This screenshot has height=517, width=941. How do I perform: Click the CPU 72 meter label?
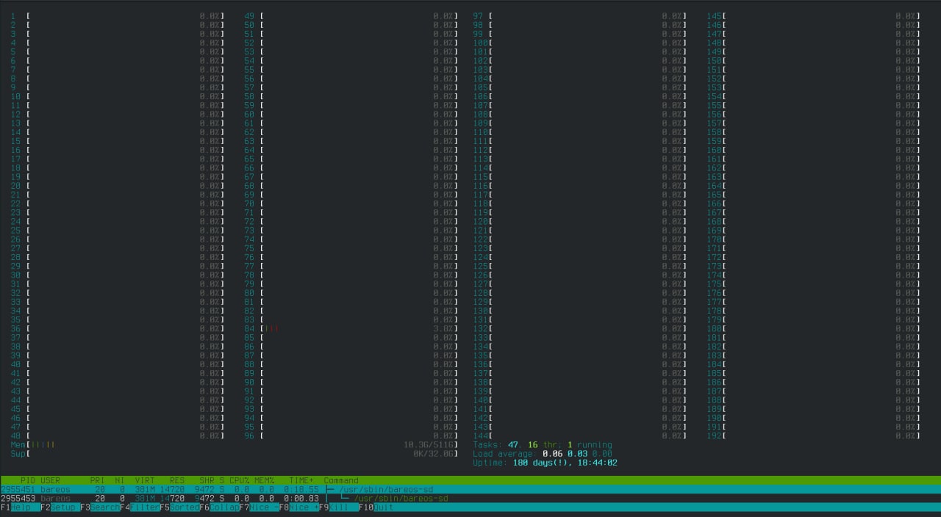click(x=249, y=221)
